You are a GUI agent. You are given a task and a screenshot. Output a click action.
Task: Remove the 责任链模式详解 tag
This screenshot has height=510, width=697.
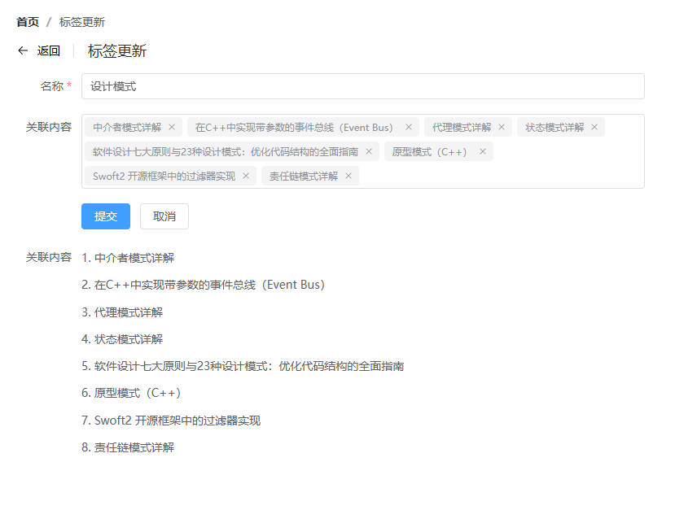pos(348,177)
